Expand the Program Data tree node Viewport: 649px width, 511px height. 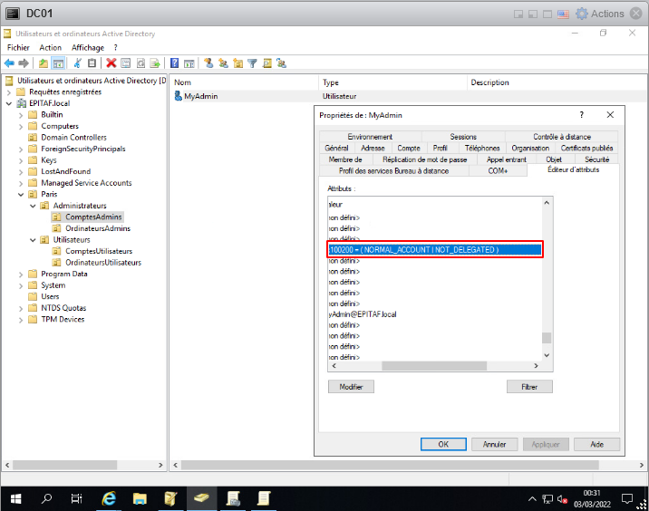point(22,274)
